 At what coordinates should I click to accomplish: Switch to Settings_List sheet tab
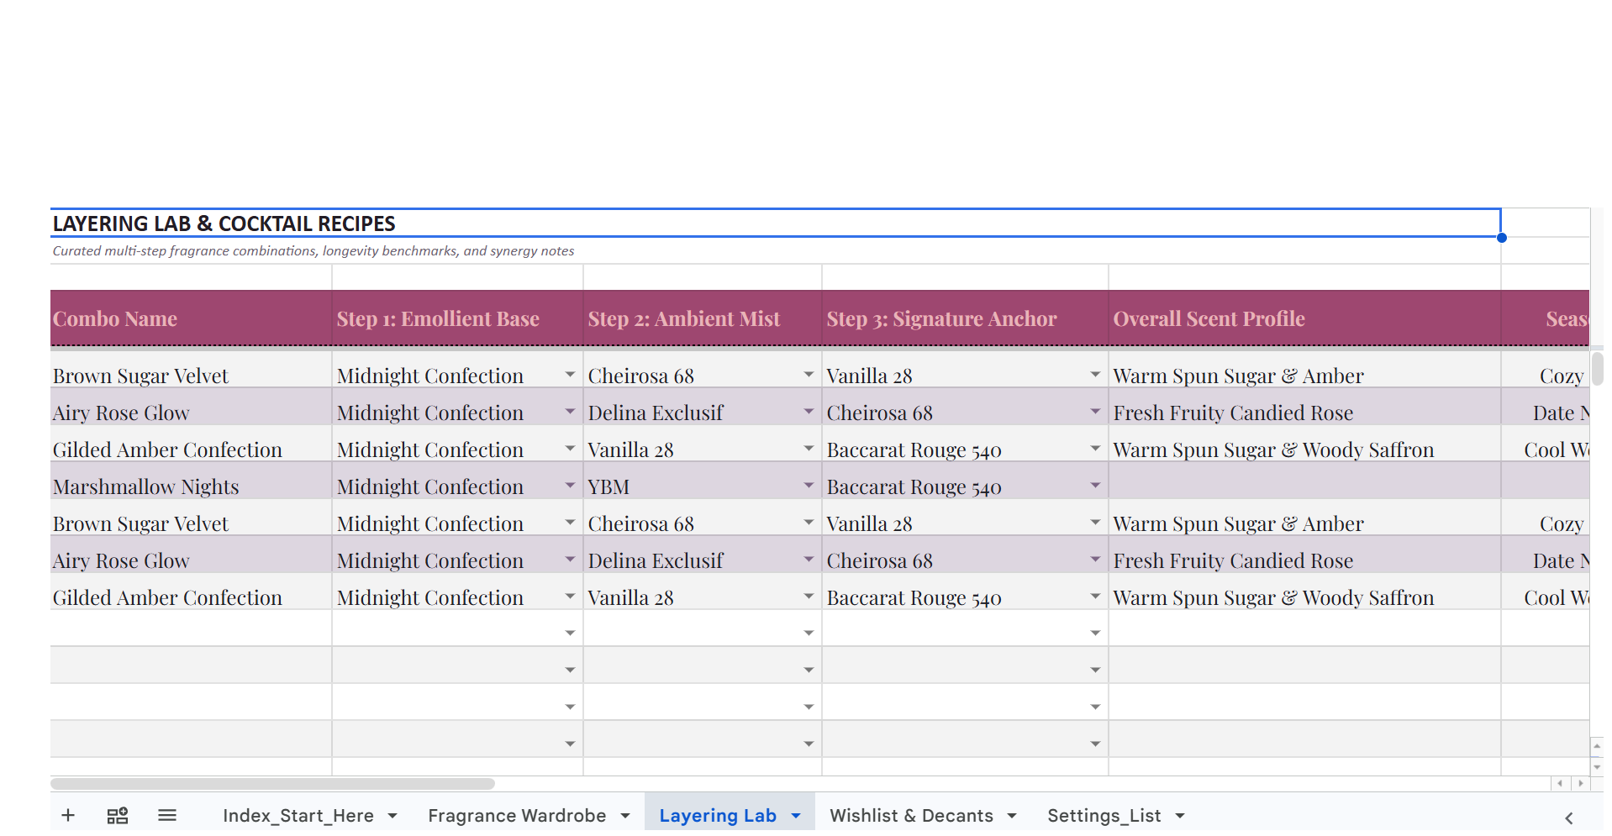click(x=1104, y=816)
